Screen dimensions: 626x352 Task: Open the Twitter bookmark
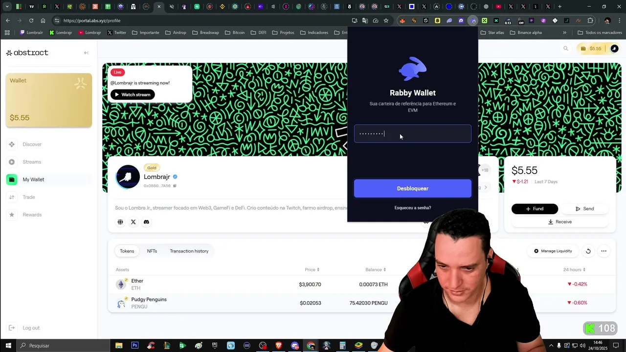click(116, 33)
